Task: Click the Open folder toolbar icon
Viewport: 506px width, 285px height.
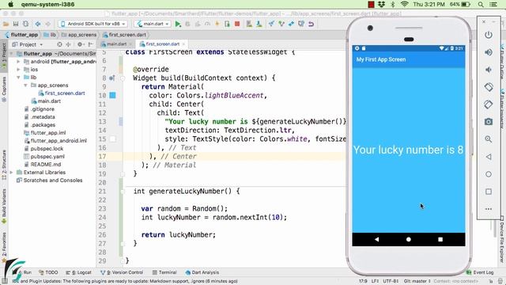Action: coord(6,24)
